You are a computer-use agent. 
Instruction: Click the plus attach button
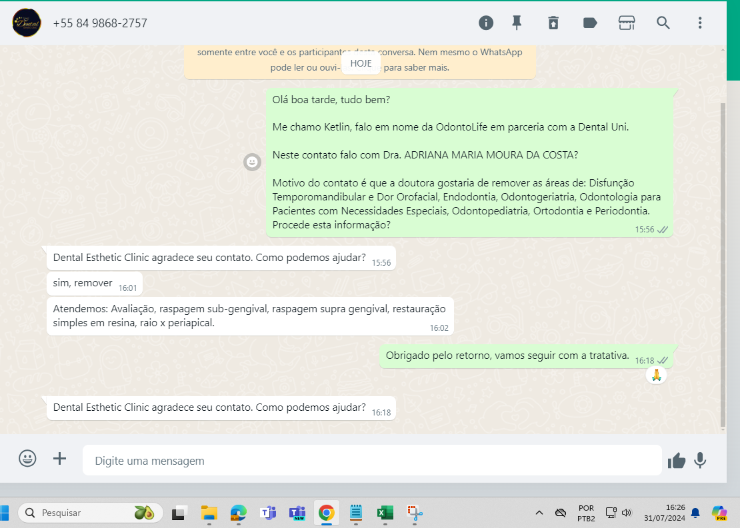point(59,458)
